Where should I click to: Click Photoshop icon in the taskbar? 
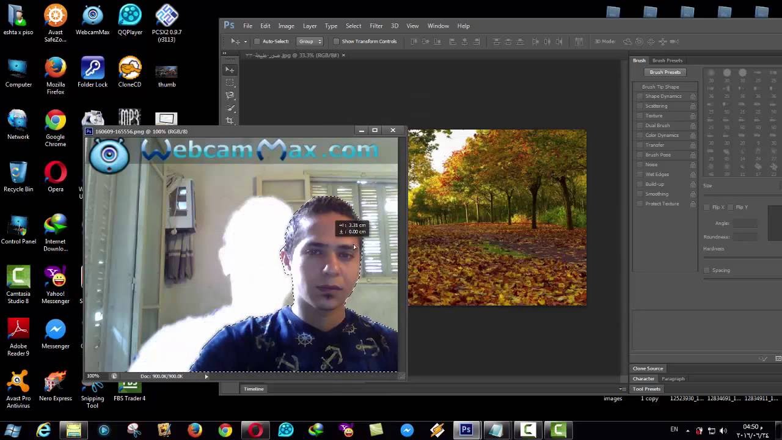pos(466,430)
